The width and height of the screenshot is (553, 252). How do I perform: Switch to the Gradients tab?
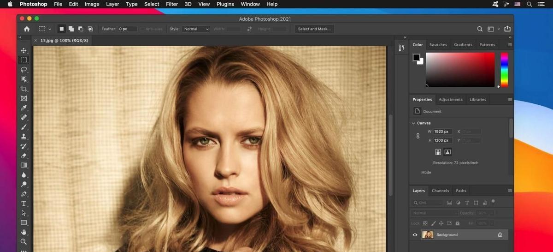(463, 45)
